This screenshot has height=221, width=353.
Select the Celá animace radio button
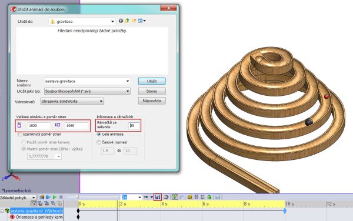(99, 134)
